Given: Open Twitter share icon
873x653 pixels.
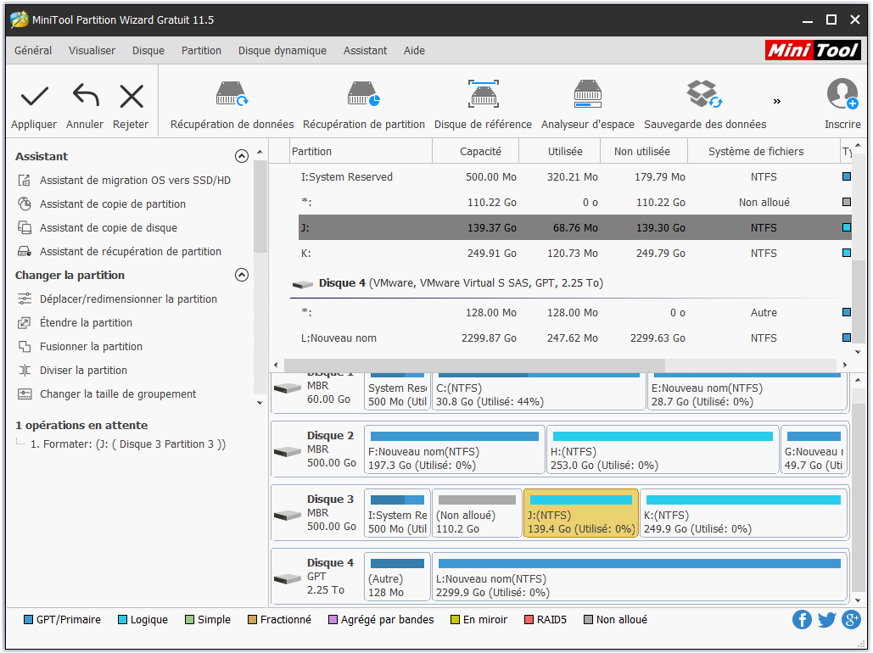Looking at the screenshot, I should click(x=827, y=620).
